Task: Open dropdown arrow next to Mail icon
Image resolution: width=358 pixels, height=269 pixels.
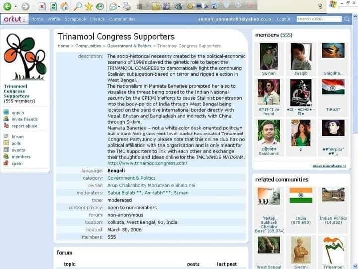Action: (x=119, y=6)
